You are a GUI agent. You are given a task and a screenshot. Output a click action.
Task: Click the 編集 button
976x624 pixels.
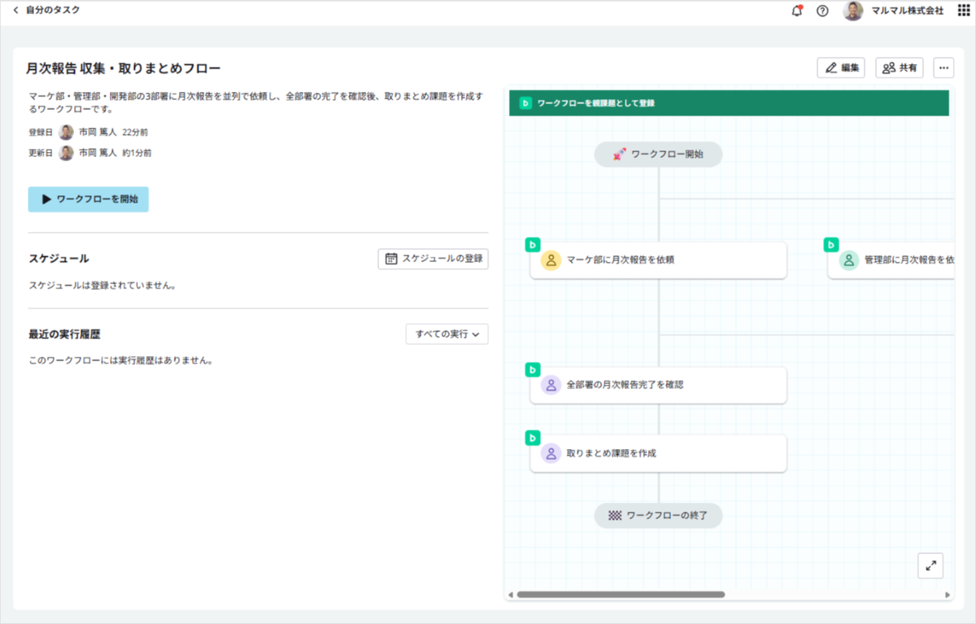(x=841, y=68)
